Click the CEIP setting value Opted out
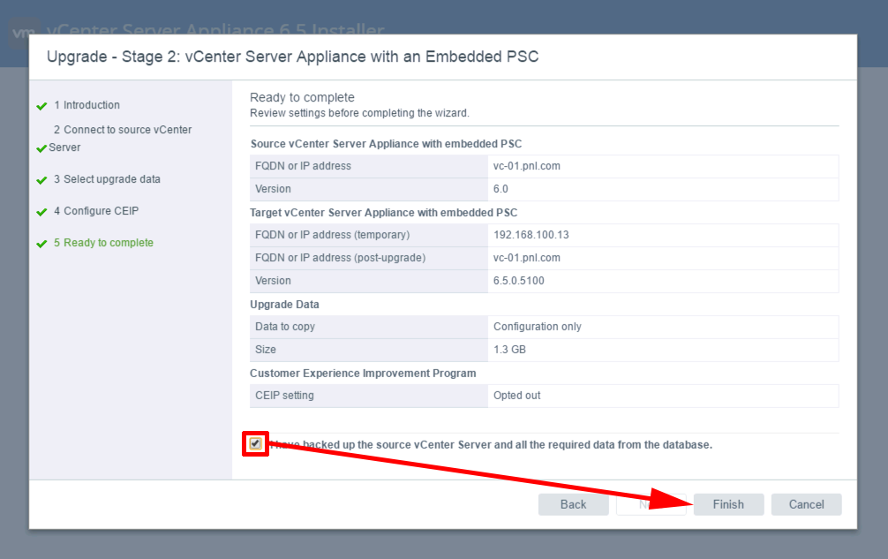Viewport: 888px width, 559px height. point(517,396)
